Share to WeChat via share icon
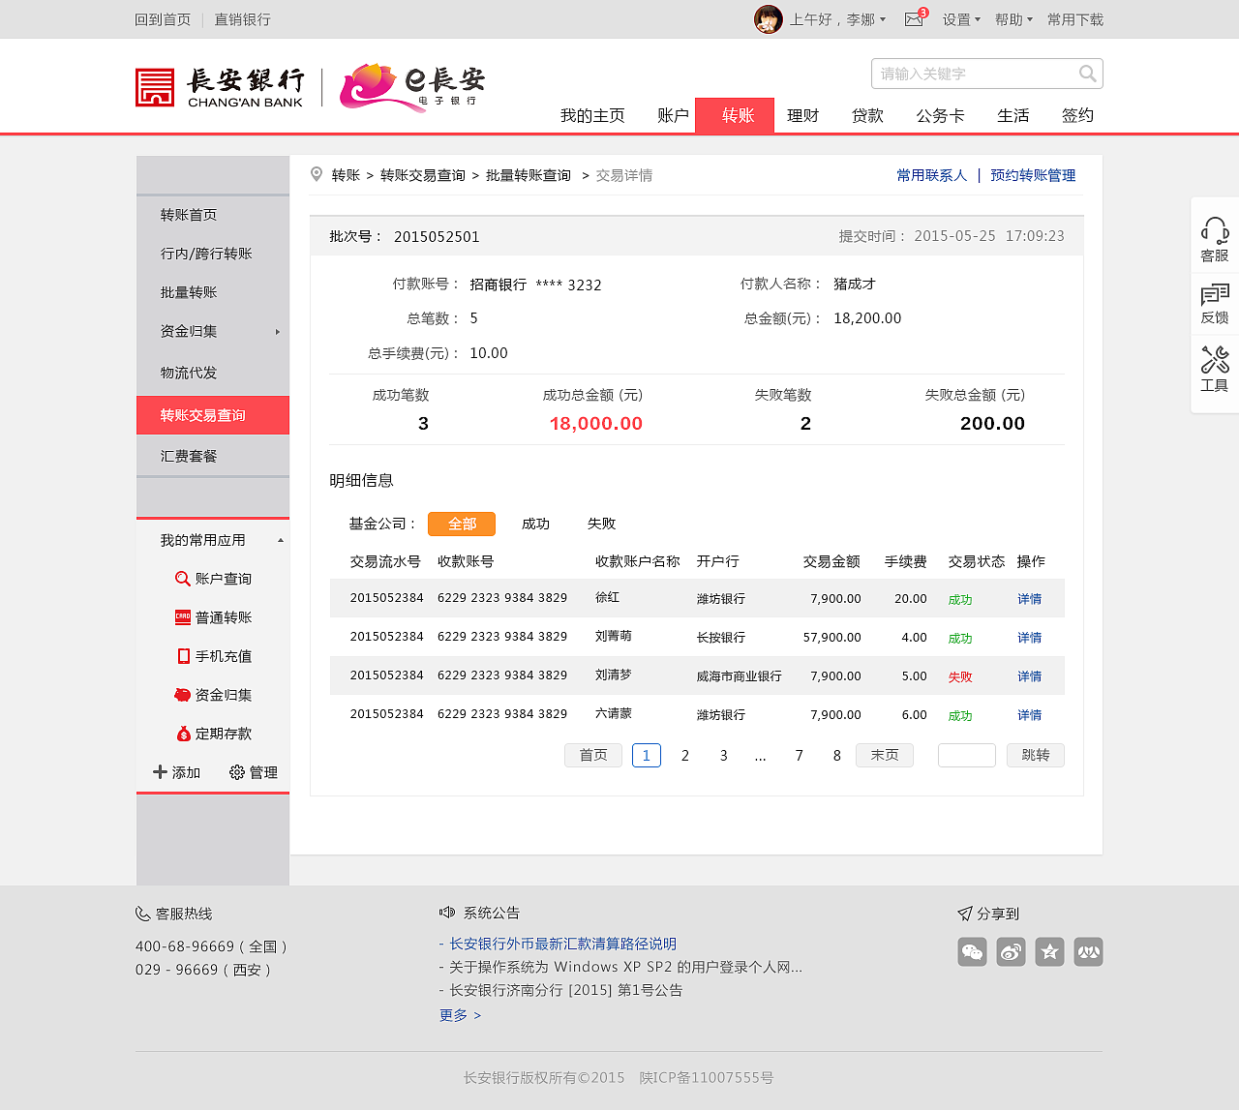The image size is (1239, 1110). 972,951
